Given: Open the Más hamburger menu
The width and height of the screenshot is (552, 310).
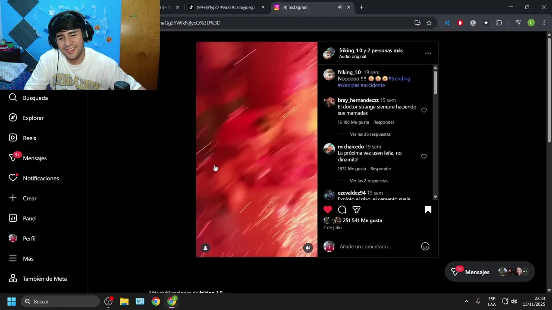Looking at the screenshot, I should pyautogui.click(x=21, y=259).
